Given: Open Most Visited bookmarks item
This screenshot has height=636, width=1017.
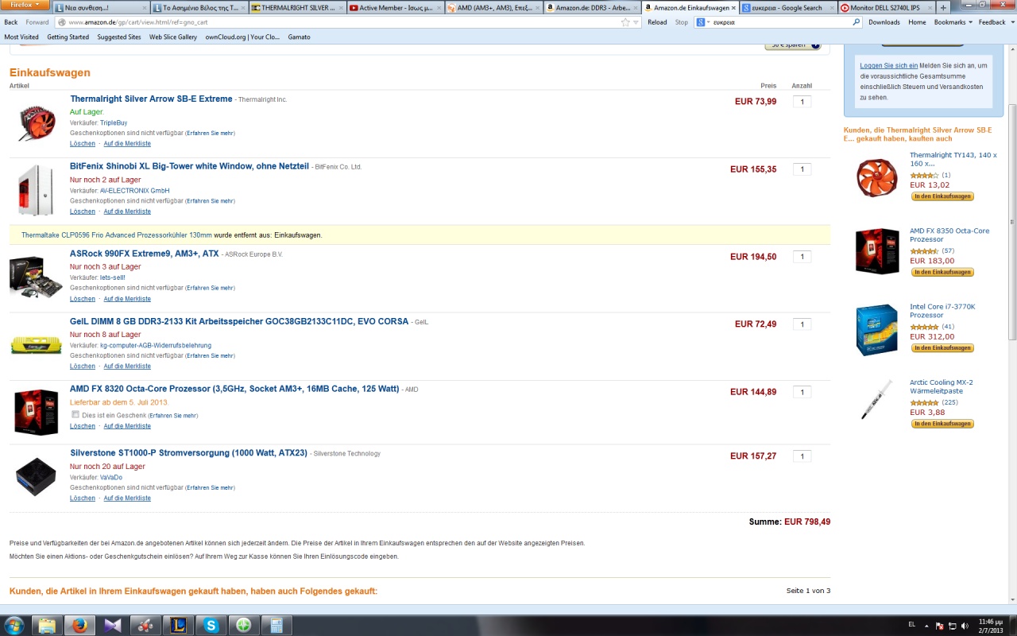Looking at the screenshot, I should 21,37.
